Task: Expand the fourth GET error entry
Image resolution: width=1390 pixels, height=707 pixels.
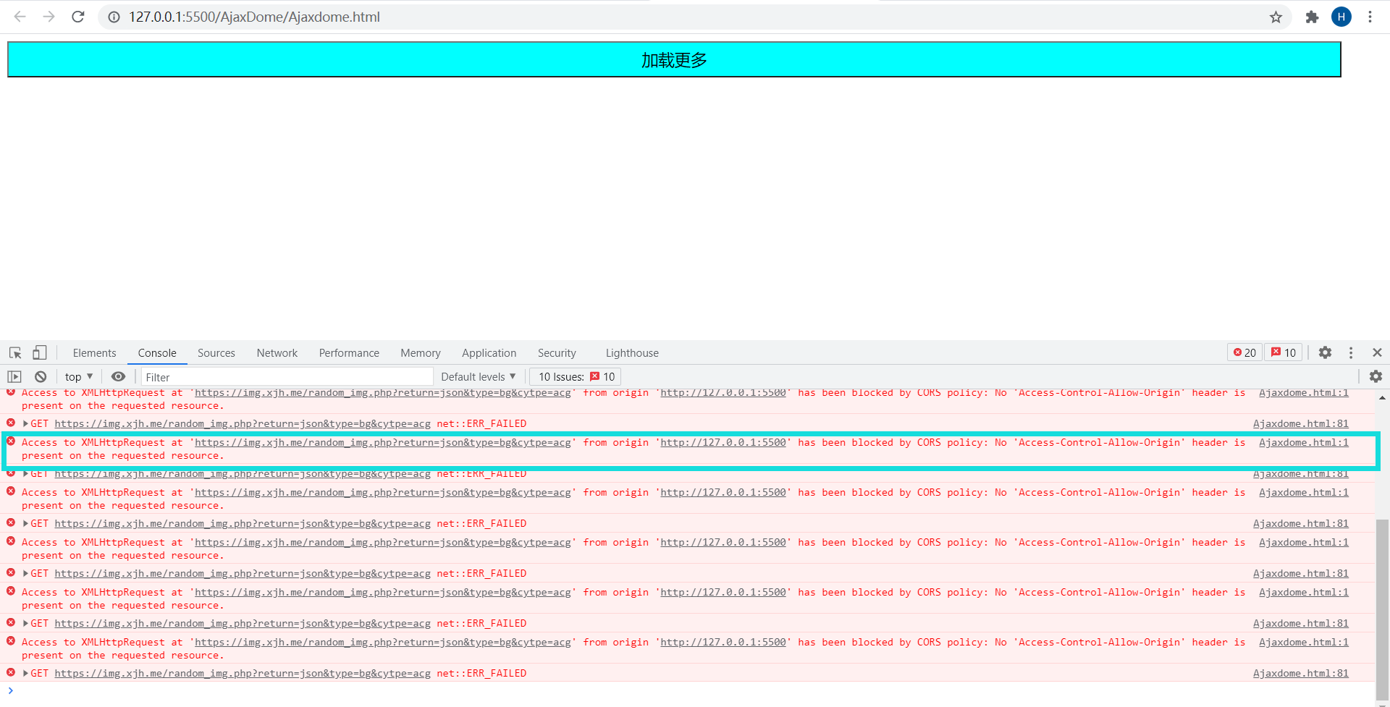Action: pyautogui.click(x=25, y=573)
